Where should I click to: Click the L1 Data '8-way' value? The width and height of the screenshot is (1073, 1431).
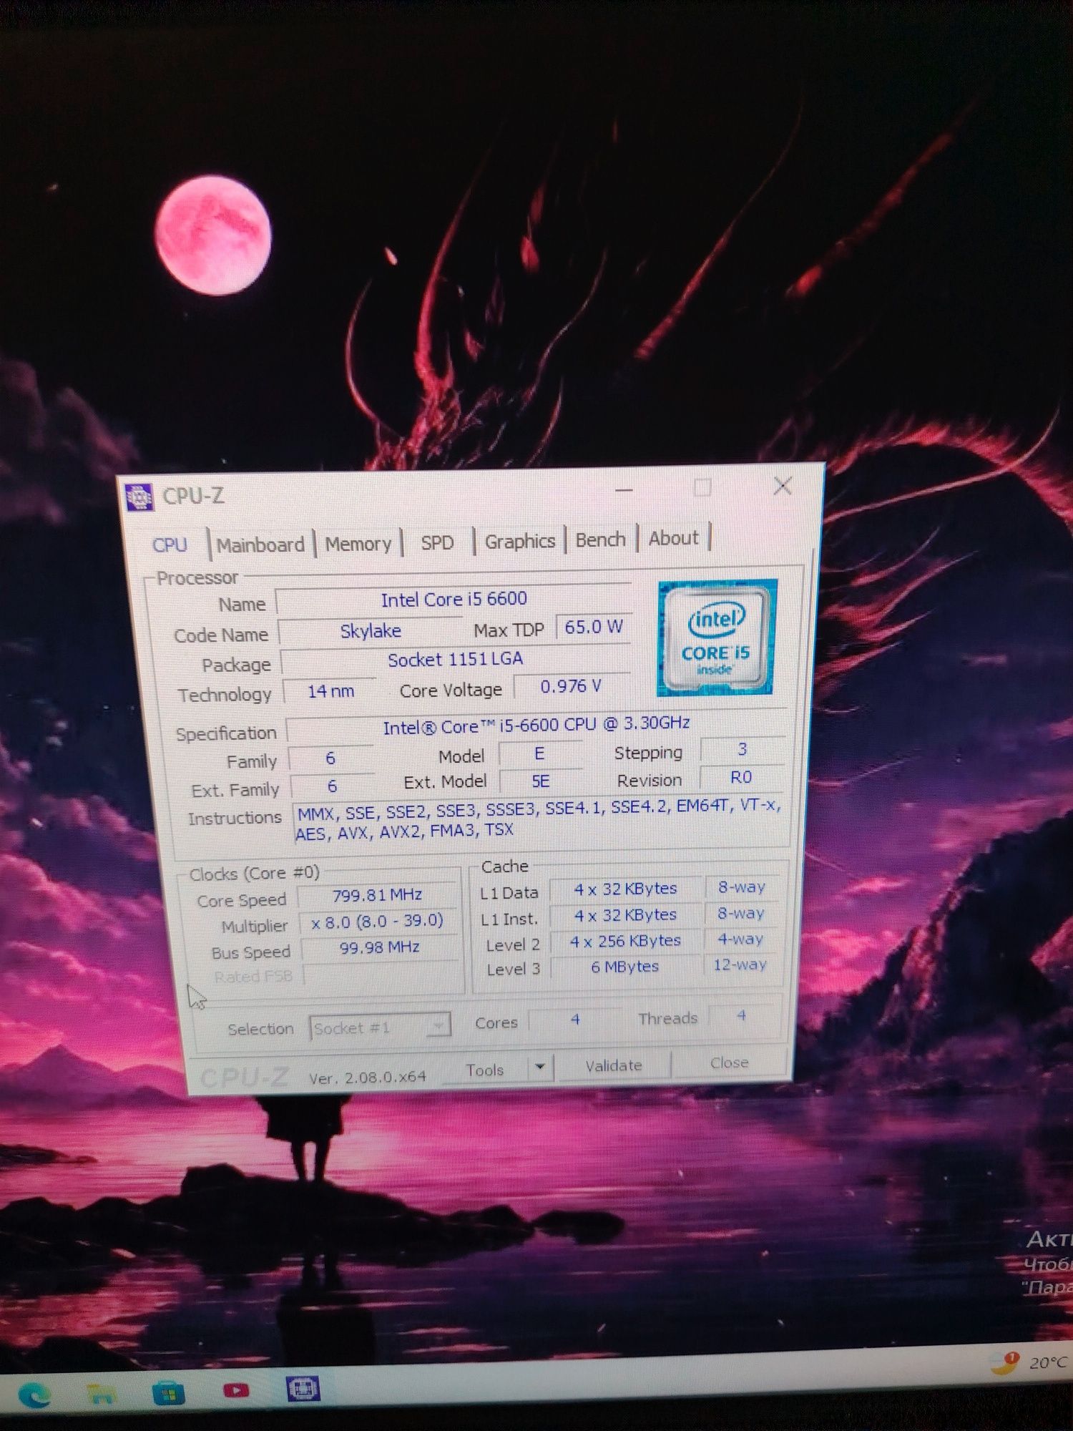coord(741,887)
